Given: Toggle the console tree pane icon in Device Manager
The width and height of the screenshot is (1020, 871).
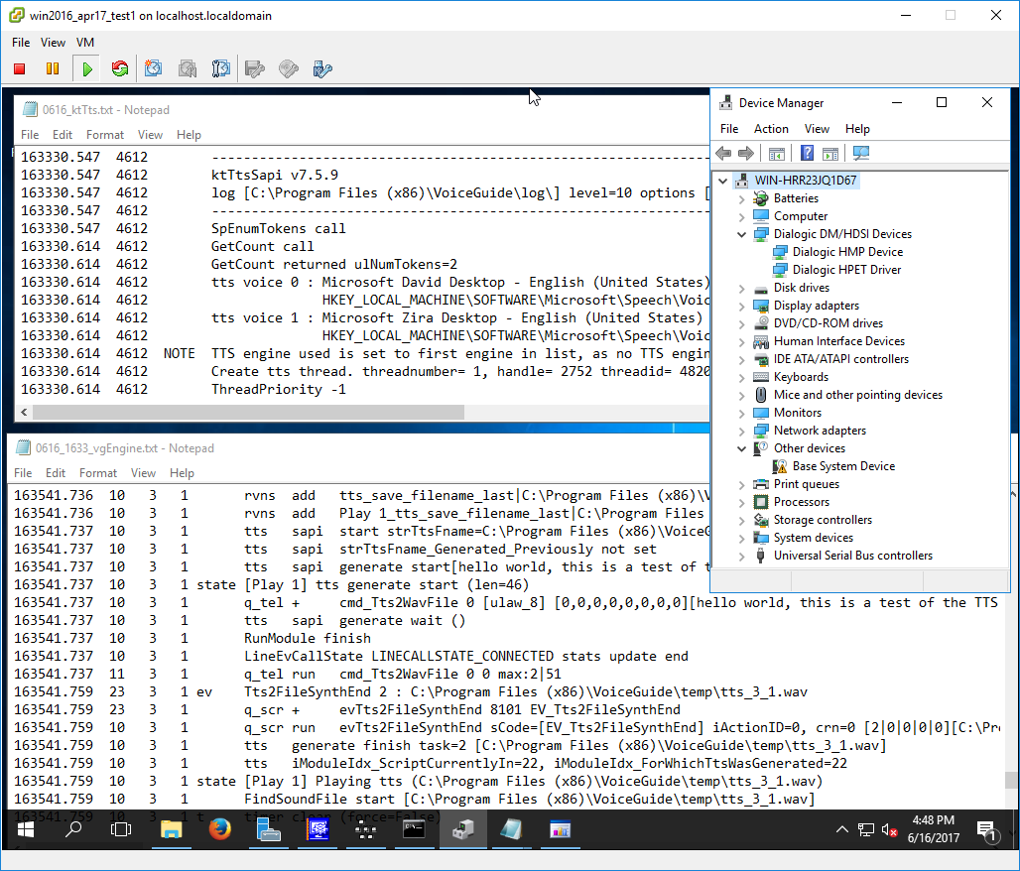Looking at the screenshot, I should coord(777,154).
